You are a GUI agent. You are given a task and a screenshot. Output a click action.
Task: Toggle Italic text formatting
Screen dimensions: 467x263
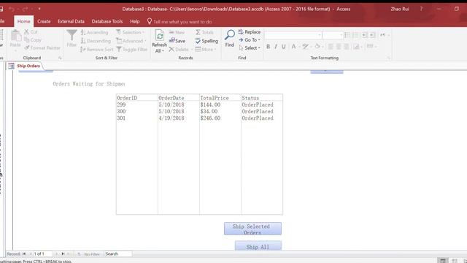[x=276, y=47]
